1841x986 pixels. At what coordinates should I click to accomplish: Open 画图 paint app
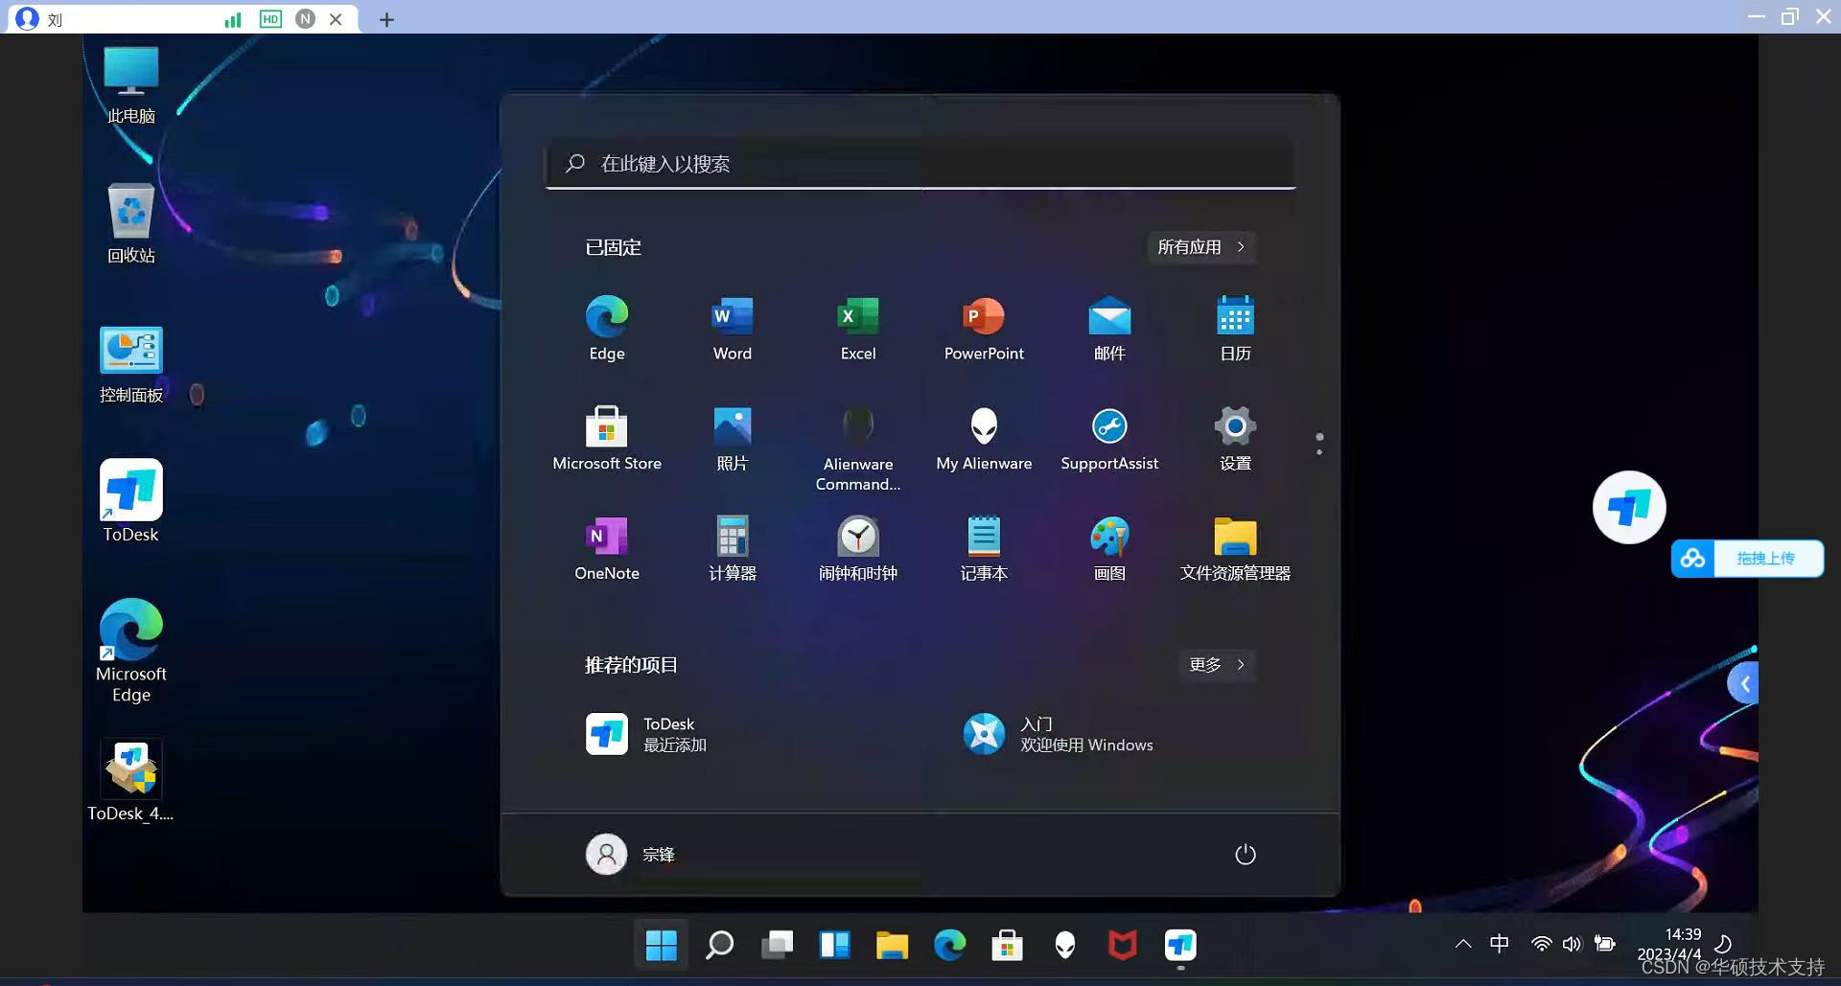pos(1109,549)
